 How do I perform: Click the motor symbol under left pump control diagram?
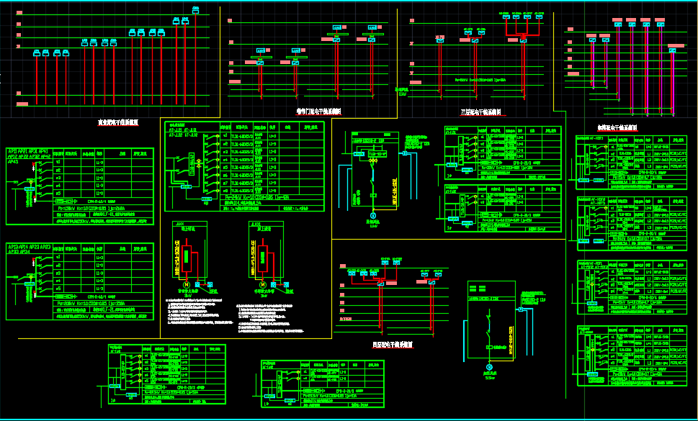click(184, 286)
